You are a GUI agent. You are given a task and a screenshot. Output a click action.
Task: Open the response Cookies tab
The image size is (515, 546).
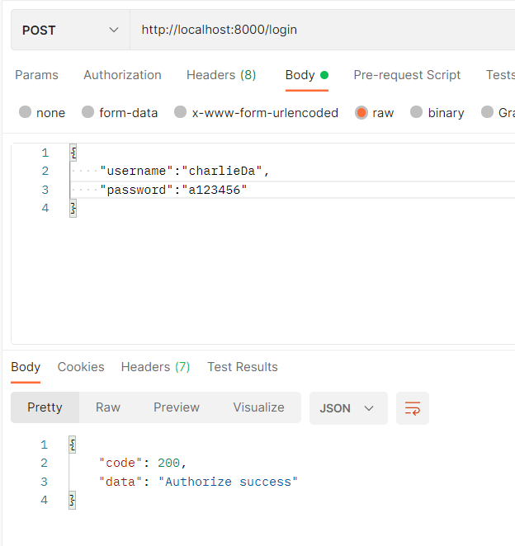pyautogui.click(x=81, y=367)
